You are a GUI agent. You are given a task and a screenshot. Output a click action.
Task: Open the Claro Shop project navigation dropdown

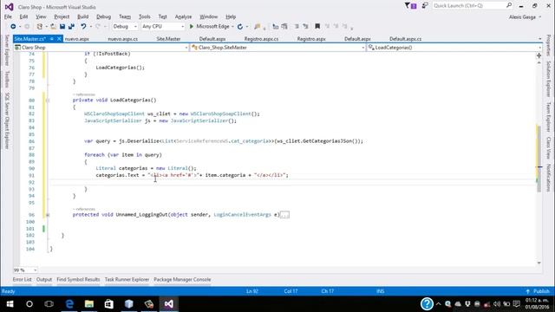pos(101,48)
